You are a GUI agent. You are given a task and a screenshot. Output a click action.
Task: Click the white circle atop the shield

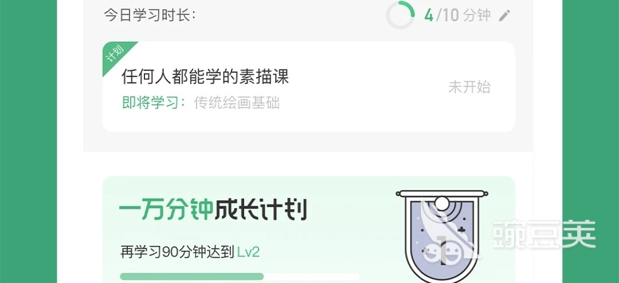click(x=442, y=204)
